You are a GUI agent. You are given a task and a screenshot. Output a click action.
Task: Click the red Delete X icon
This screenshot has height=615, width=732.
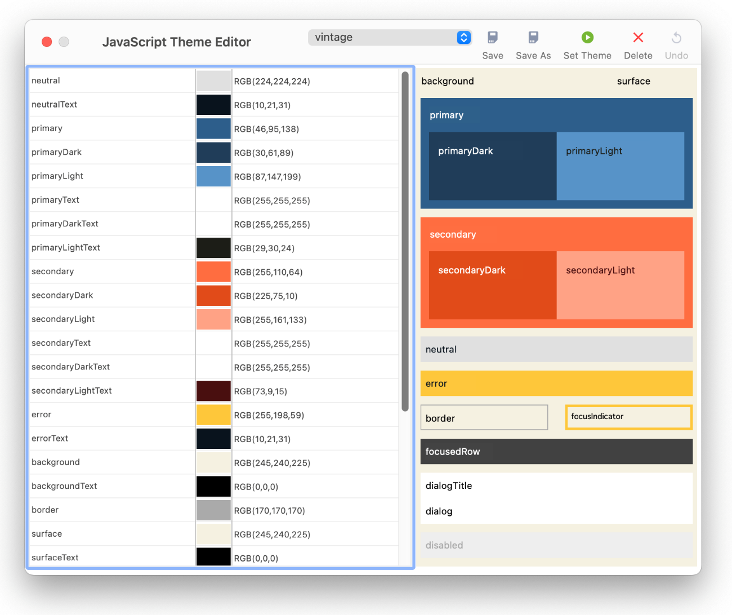[x=638, y=38]
